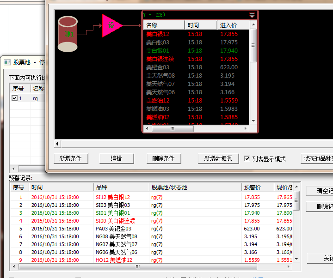Viewport: 333px width, 278px height.
Task: Click the 品种 column header in alert records
Action: pos(120,187)
